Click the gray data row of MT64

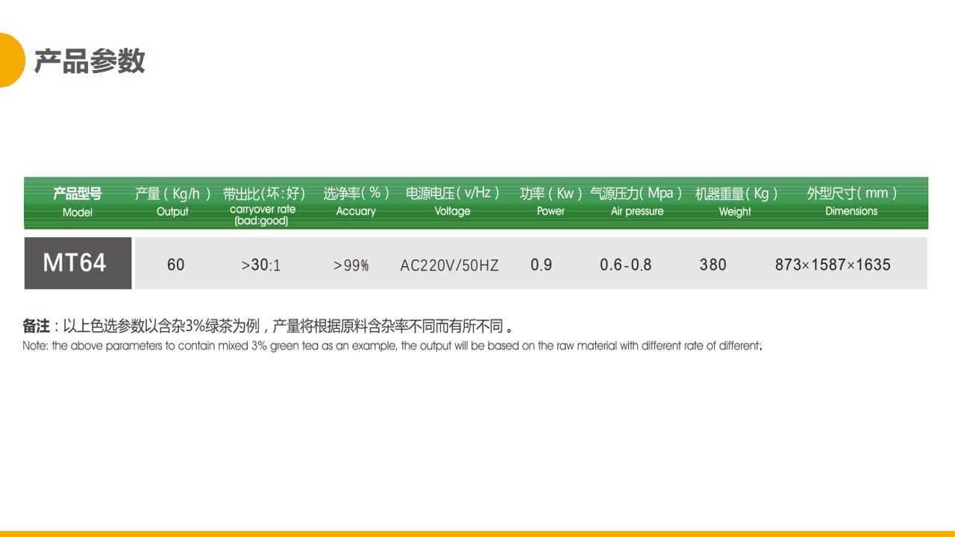click(x=477, y=263)
